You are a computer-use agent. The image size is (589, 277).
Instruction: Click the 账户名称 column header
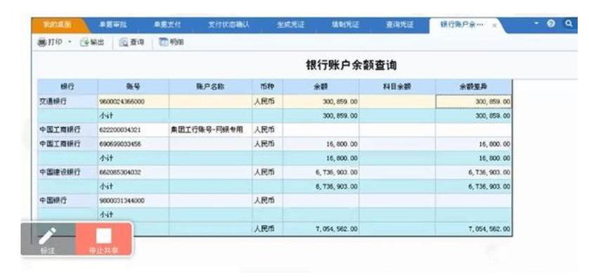coord(210,87)
